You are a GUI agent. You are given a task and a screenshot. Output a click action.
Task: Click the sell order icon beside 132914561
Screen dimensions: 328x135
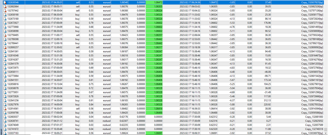(5, 108)
